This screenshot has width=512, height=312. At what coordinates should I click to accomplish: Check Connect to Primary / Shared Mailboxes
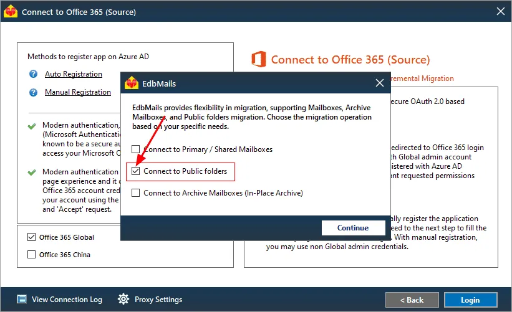click(x=135, y=149)
